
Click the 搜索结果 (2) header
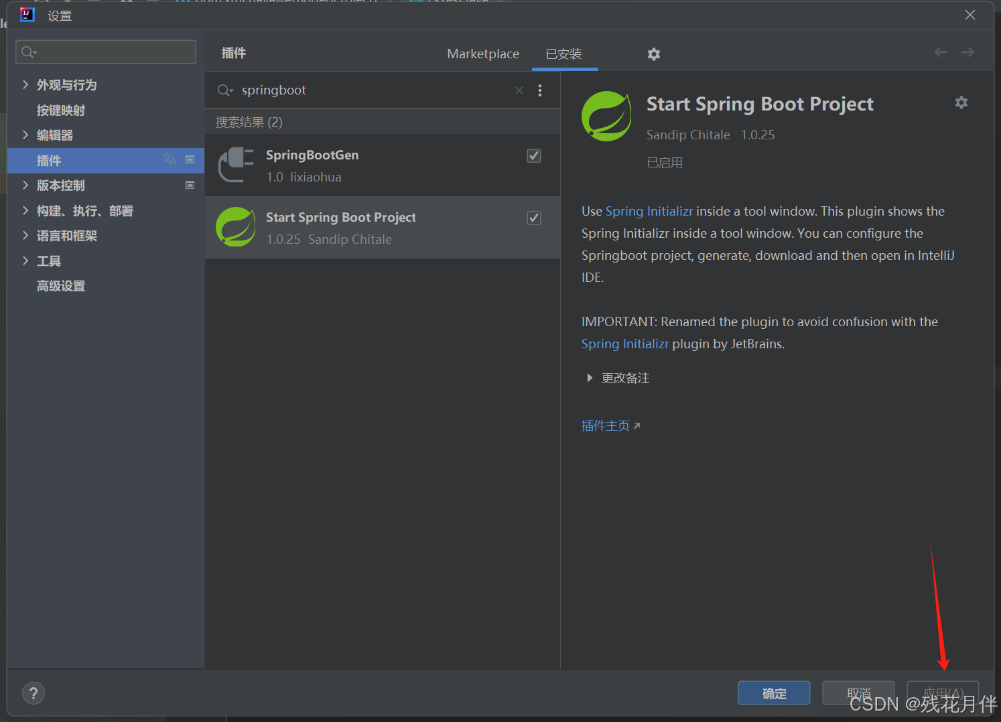point(249,122)
